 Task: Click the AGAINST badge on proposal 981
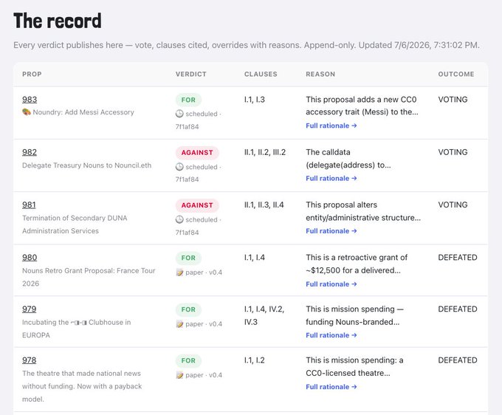197,205
